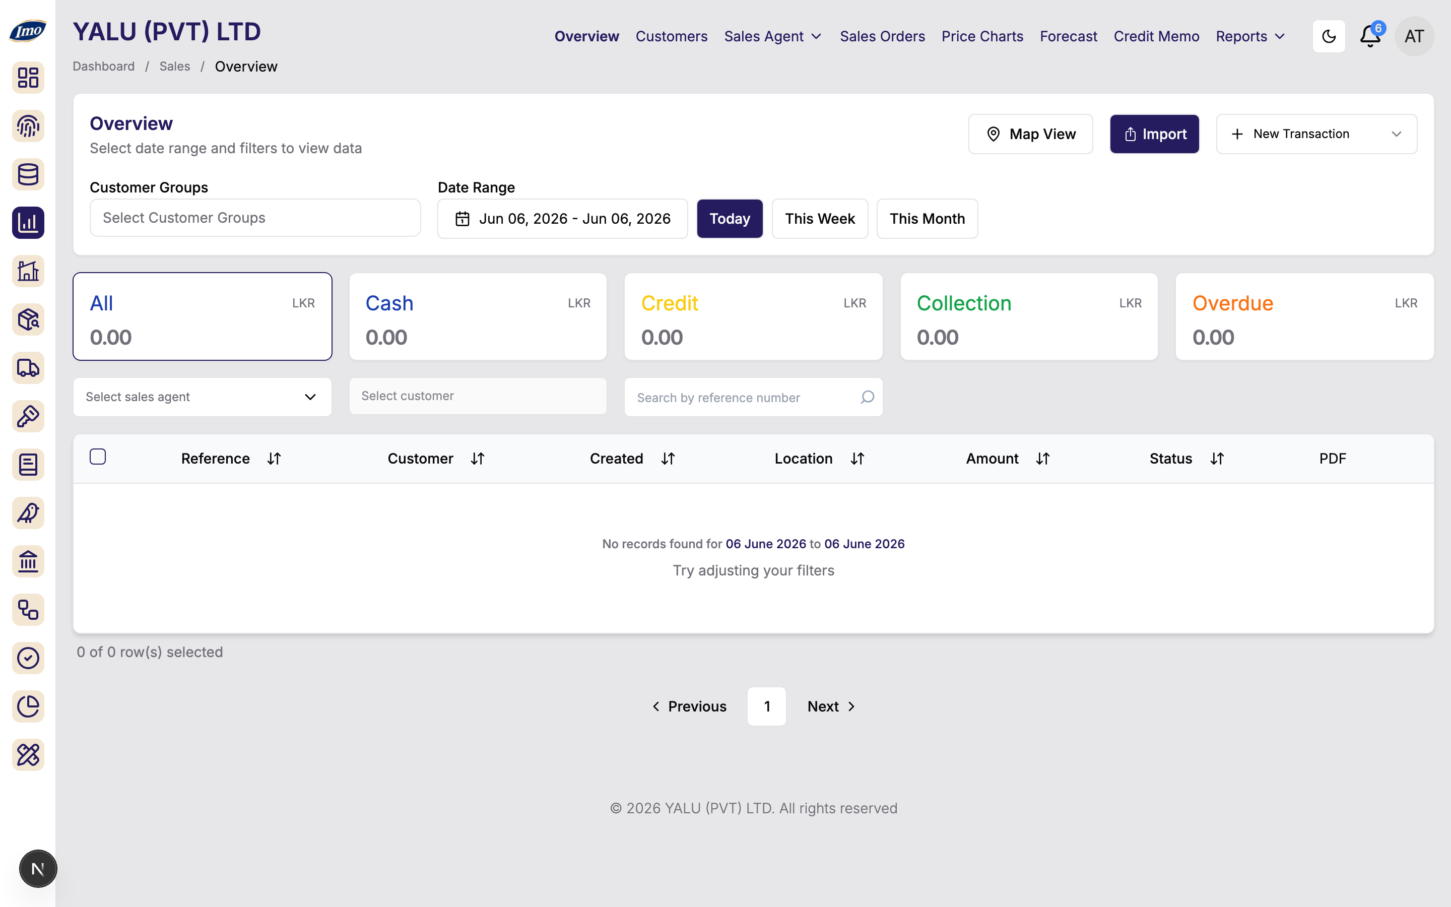Go to the Next page
1451x907 pixels.
click(x=832, y=706)
